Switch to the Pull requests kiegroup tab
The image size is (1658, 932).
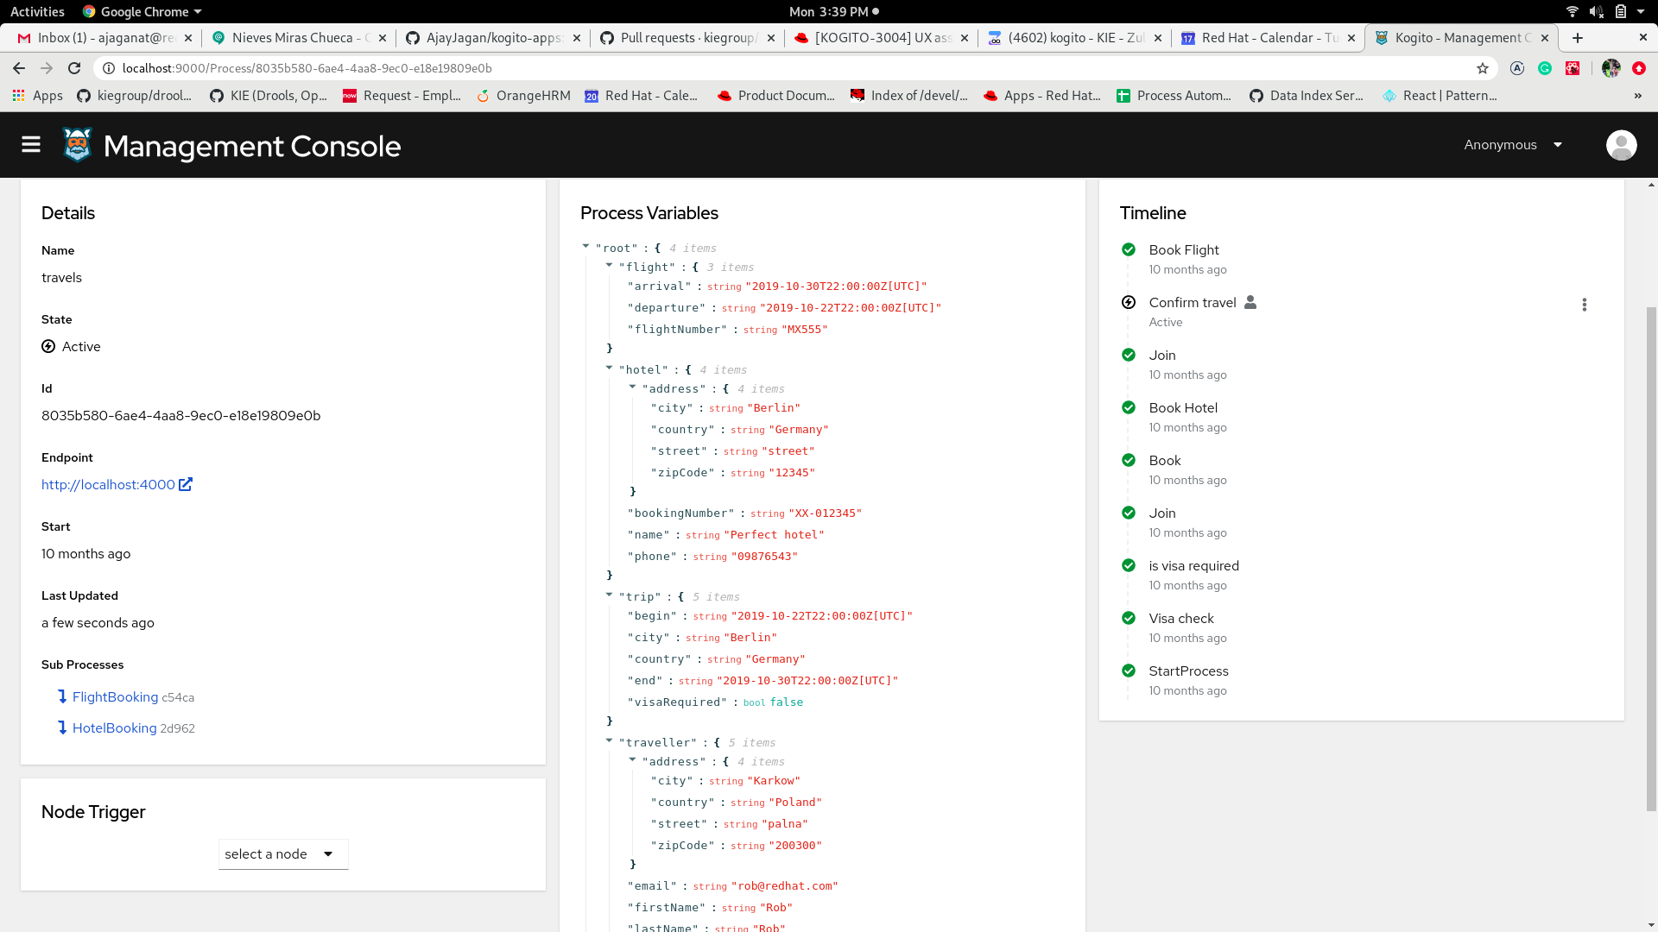click(687, 38)
